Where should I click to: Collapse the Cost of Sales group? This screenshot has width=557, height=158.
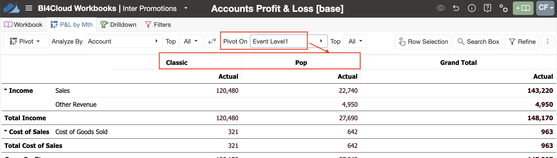pyautogui.click(x=5, y=131)
